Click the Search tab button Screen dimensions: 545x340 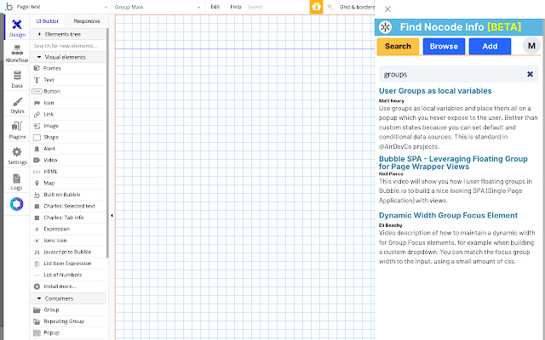(x=398, y=46)
